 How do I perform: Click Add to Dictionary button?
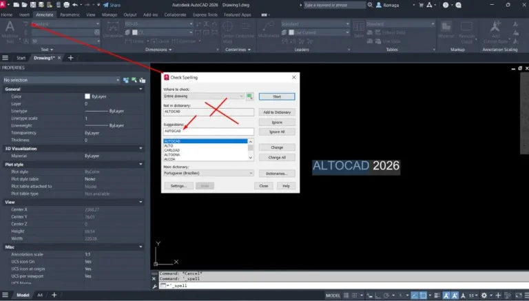pos(277,112)
